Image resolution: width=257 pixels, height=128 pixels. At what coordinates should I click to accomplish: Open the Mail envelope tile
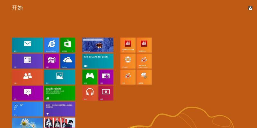click(28, 45)
